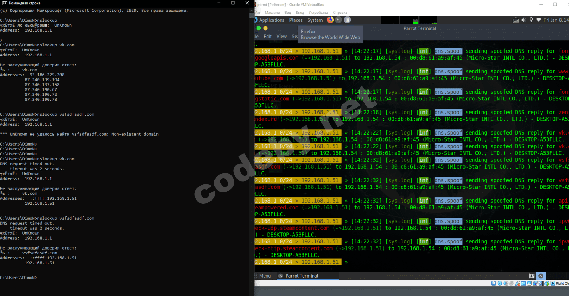The width and height of the screenshot is (569, 296).
Task: Open the terminal Edit menu
Action: tap(267, 36)
